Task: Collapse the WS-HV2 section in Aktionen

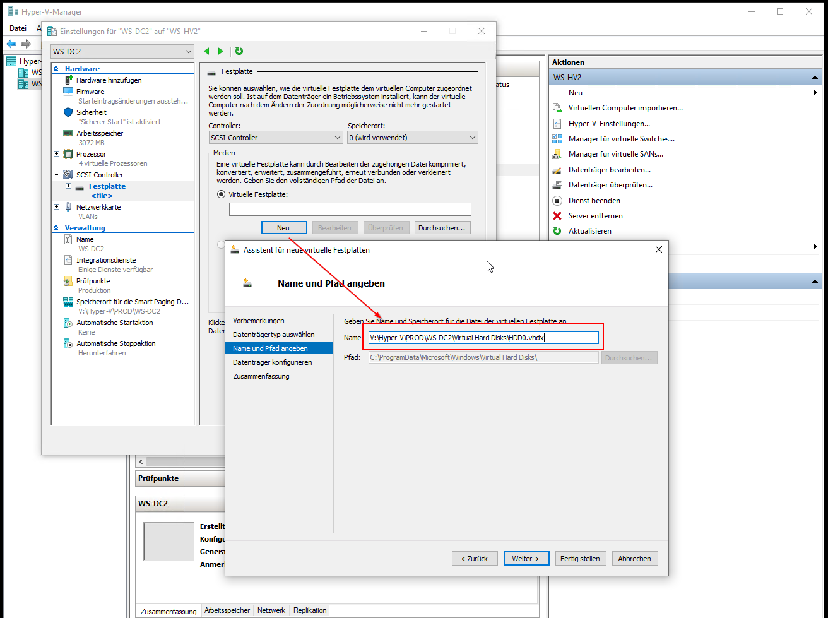Action: tap(815, 78)
